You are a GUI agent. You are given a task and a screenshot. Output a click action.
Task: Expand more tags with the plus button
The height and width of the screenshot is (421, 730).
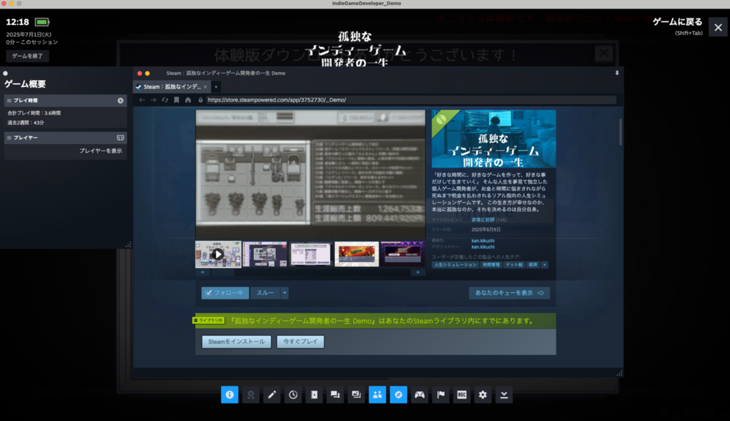(x=544, y=265)
